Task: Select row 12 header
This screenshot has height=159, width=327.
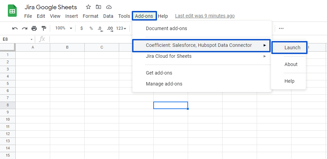Action: (8, 134)
